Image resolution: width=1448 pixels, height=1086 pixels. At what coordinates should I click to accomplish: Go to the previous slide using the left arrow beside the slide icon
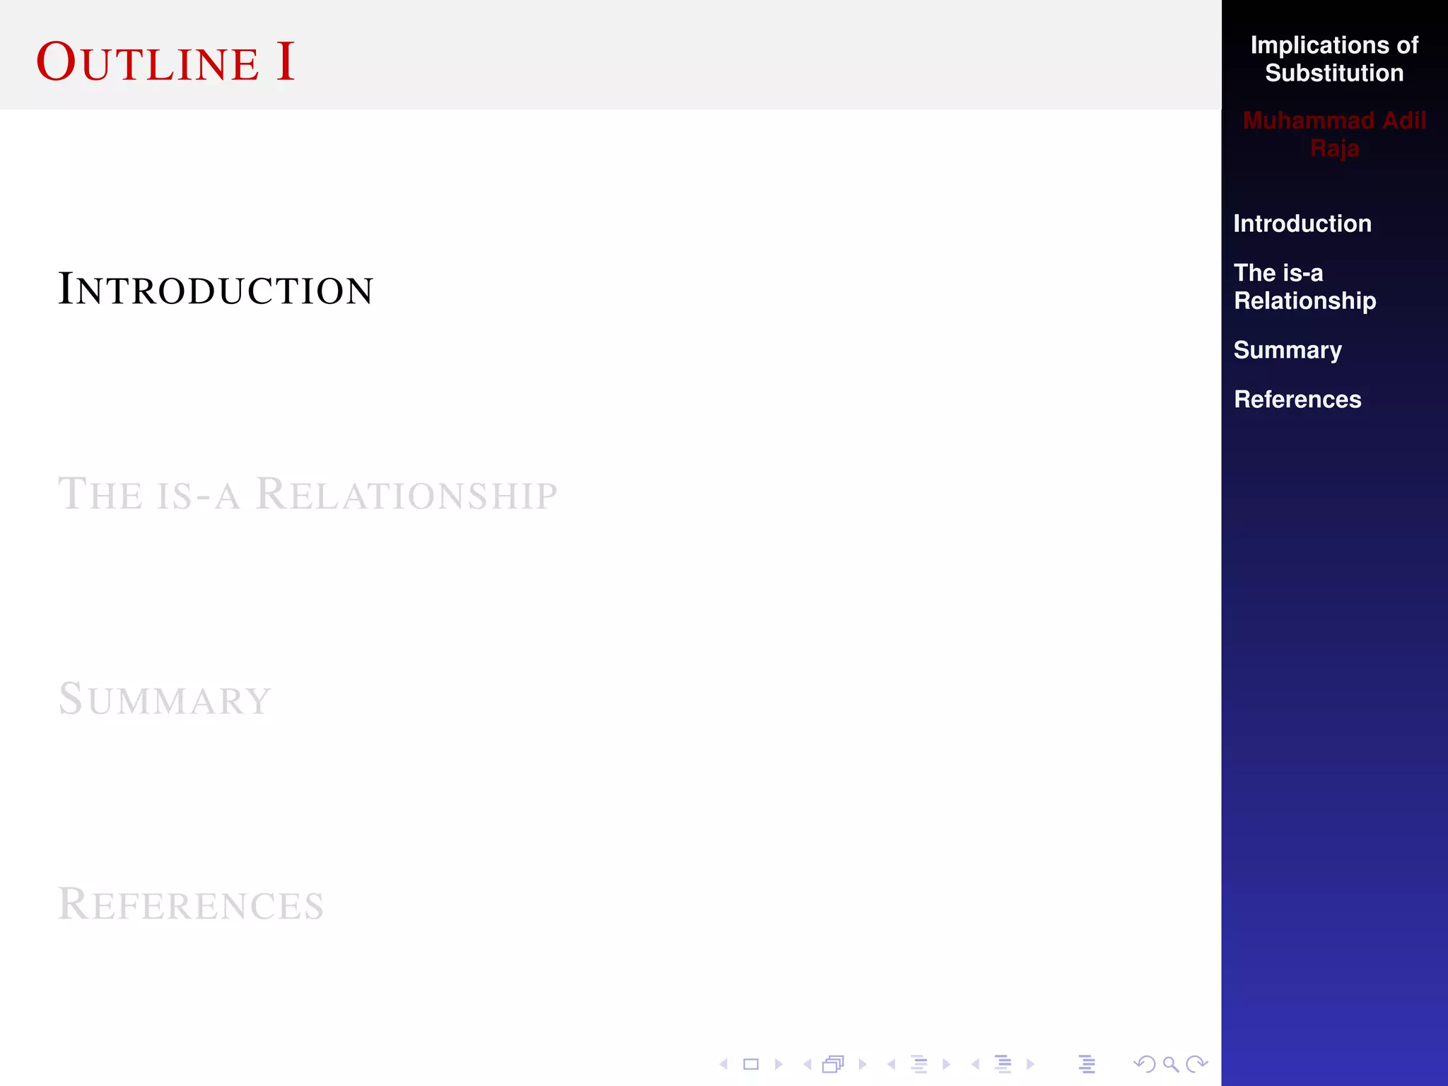point(723,1064)
